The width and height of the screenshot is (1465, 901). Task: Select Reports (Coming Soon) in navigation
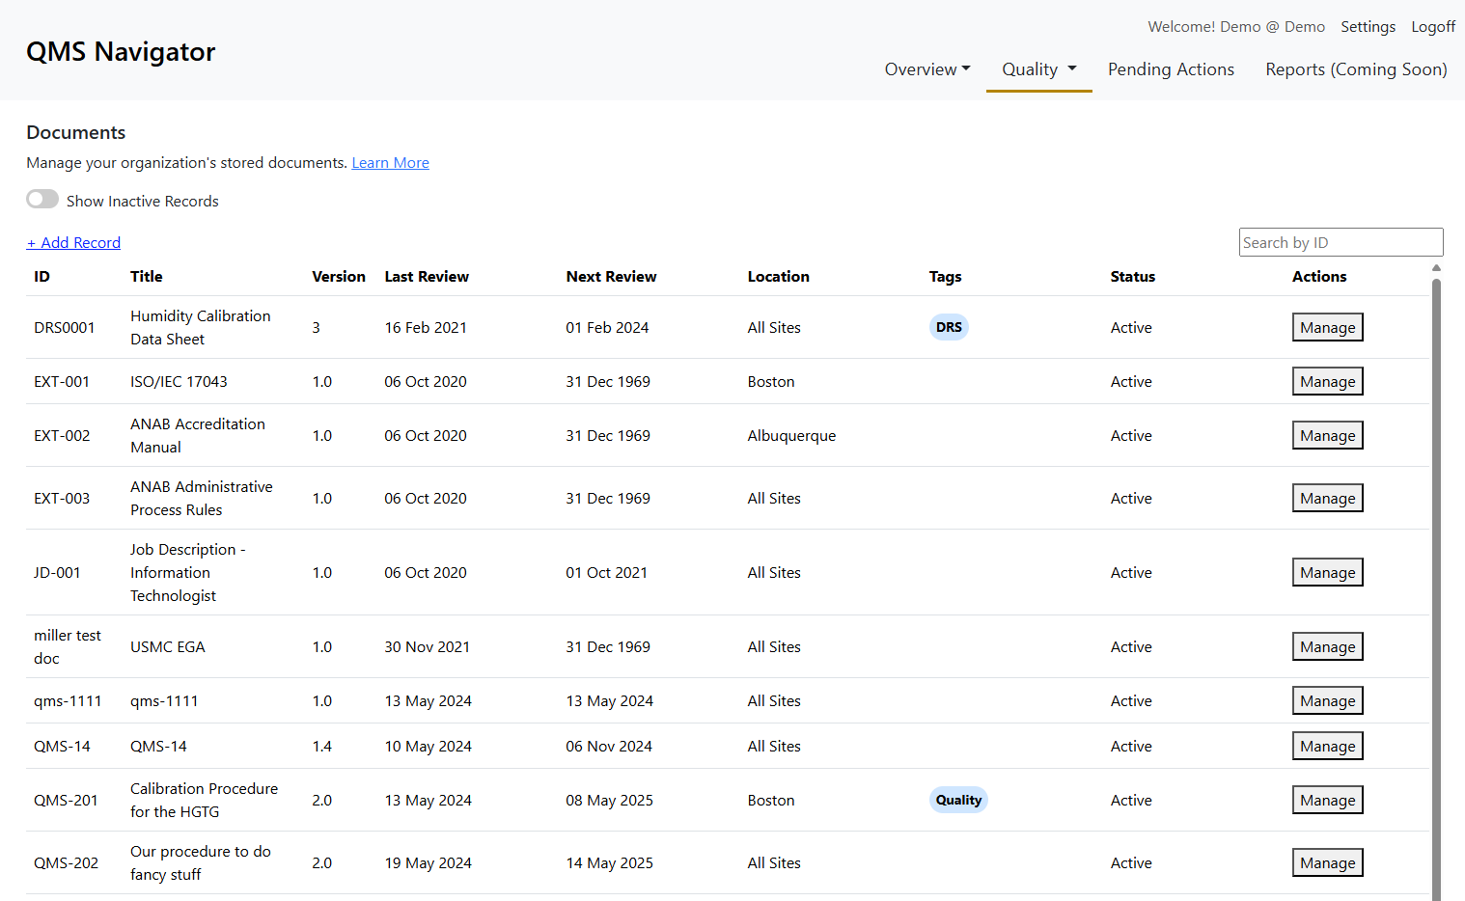tap(1356, 69)
